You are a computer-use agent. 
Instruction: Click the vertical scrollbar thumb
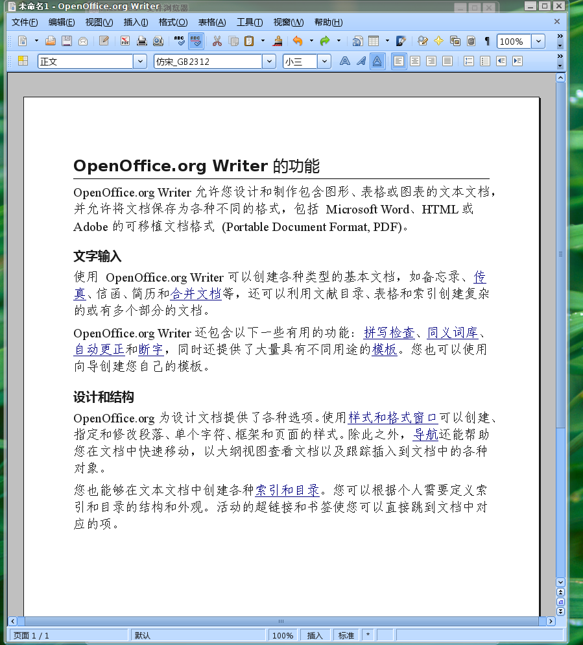tap(560, 254)
